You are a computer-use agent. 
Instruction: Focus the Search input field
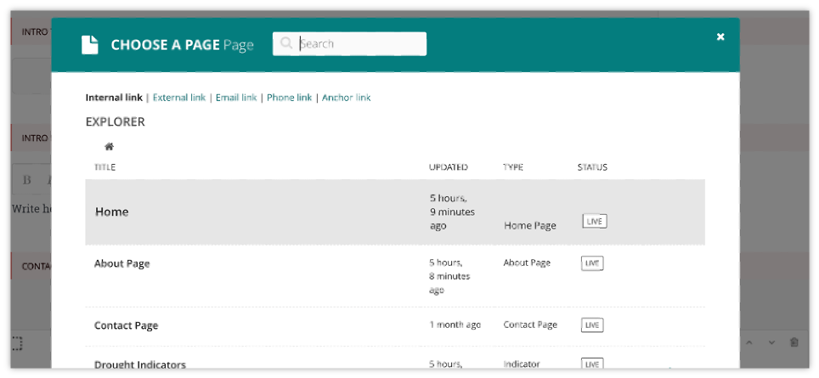coord(349,44)
